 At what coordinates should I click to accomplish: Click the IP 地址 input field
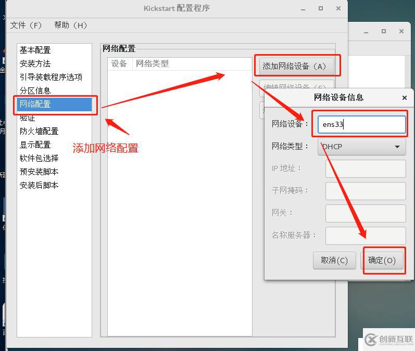tap(366, 168)
